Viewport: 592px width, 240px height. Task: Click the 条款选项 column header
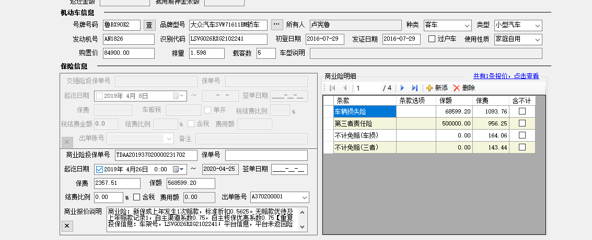pos(415,100)
